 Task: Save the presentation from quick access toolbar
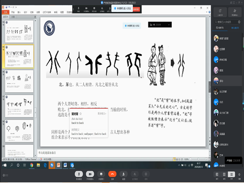click(x=6, y=7)
